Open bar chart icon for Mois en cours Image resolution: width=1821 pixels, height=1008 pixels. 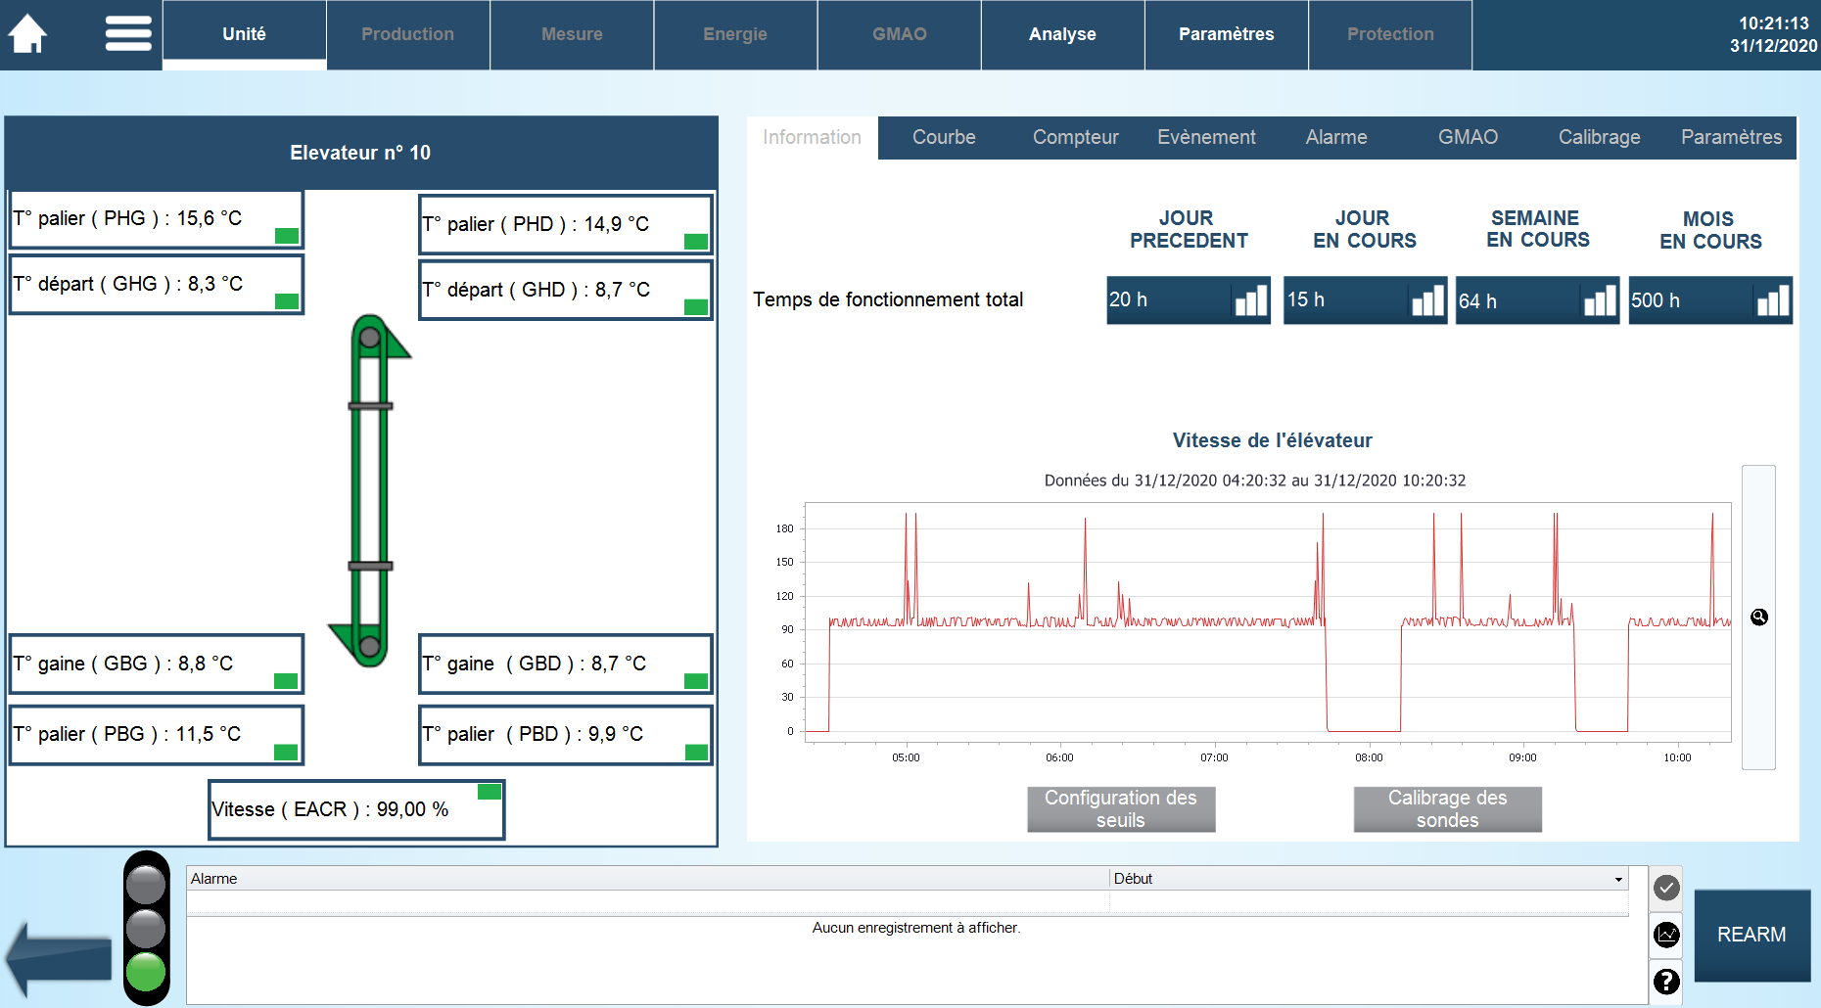(1773, 300)
